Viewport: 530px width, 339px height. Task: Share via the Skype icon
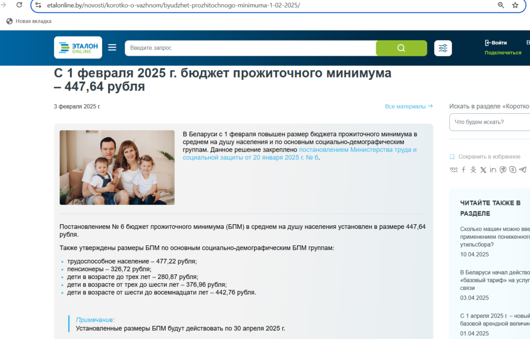click(513, 170)
